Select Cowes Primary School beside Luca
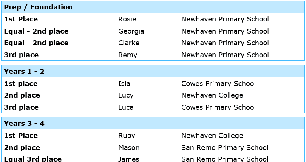The height and width of the screenshot is (162, 306). point(218,107)
